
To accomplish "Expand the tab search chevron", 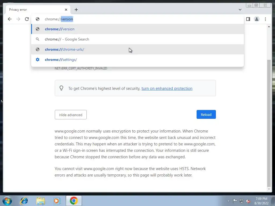I will (x=240, y=10).
